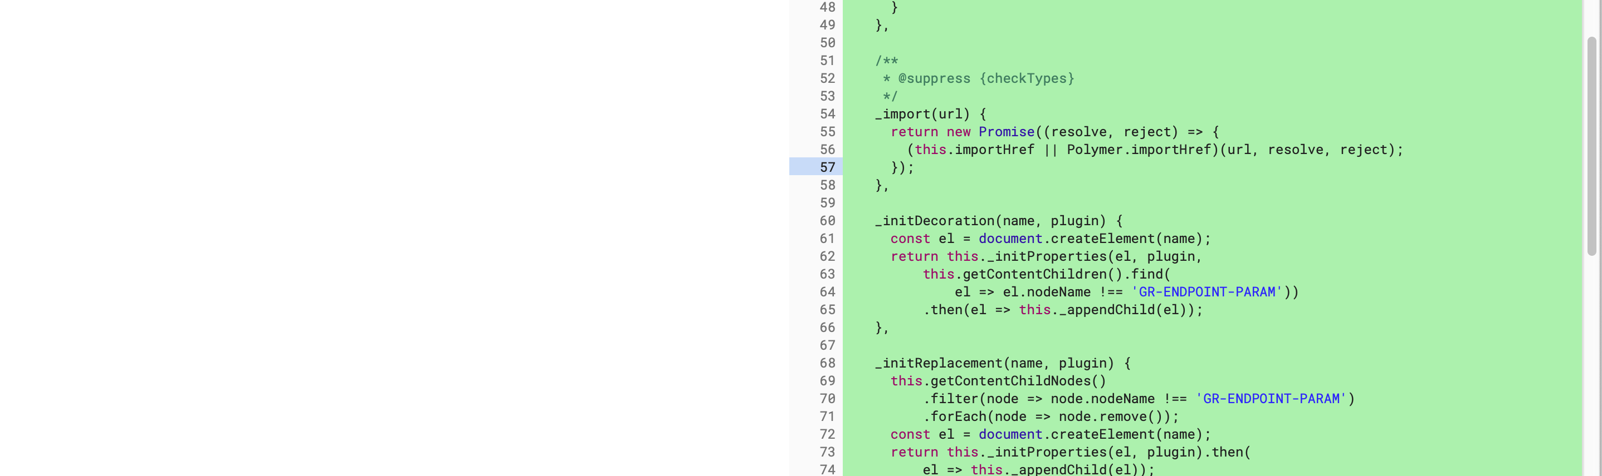Click line number 54
1602x476 pixels.
pos(827,113)
